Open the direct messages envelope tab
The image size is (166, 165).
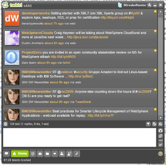(40, 154)
